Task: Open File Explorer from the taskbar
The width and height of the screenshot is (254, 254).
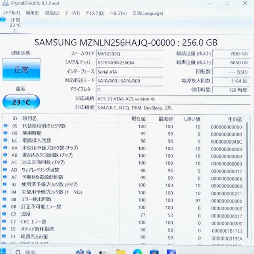Action: tap(120, 252)
